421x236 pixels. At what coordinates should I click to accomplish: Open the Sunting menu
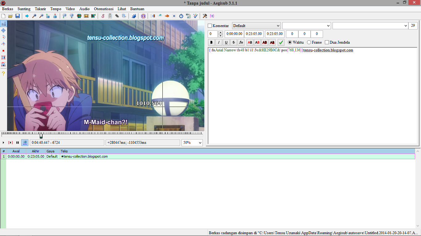(x=24, y=9)
